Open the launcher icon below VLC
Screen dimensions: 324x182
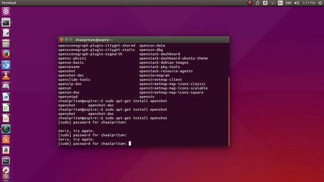tap(6, 86)
